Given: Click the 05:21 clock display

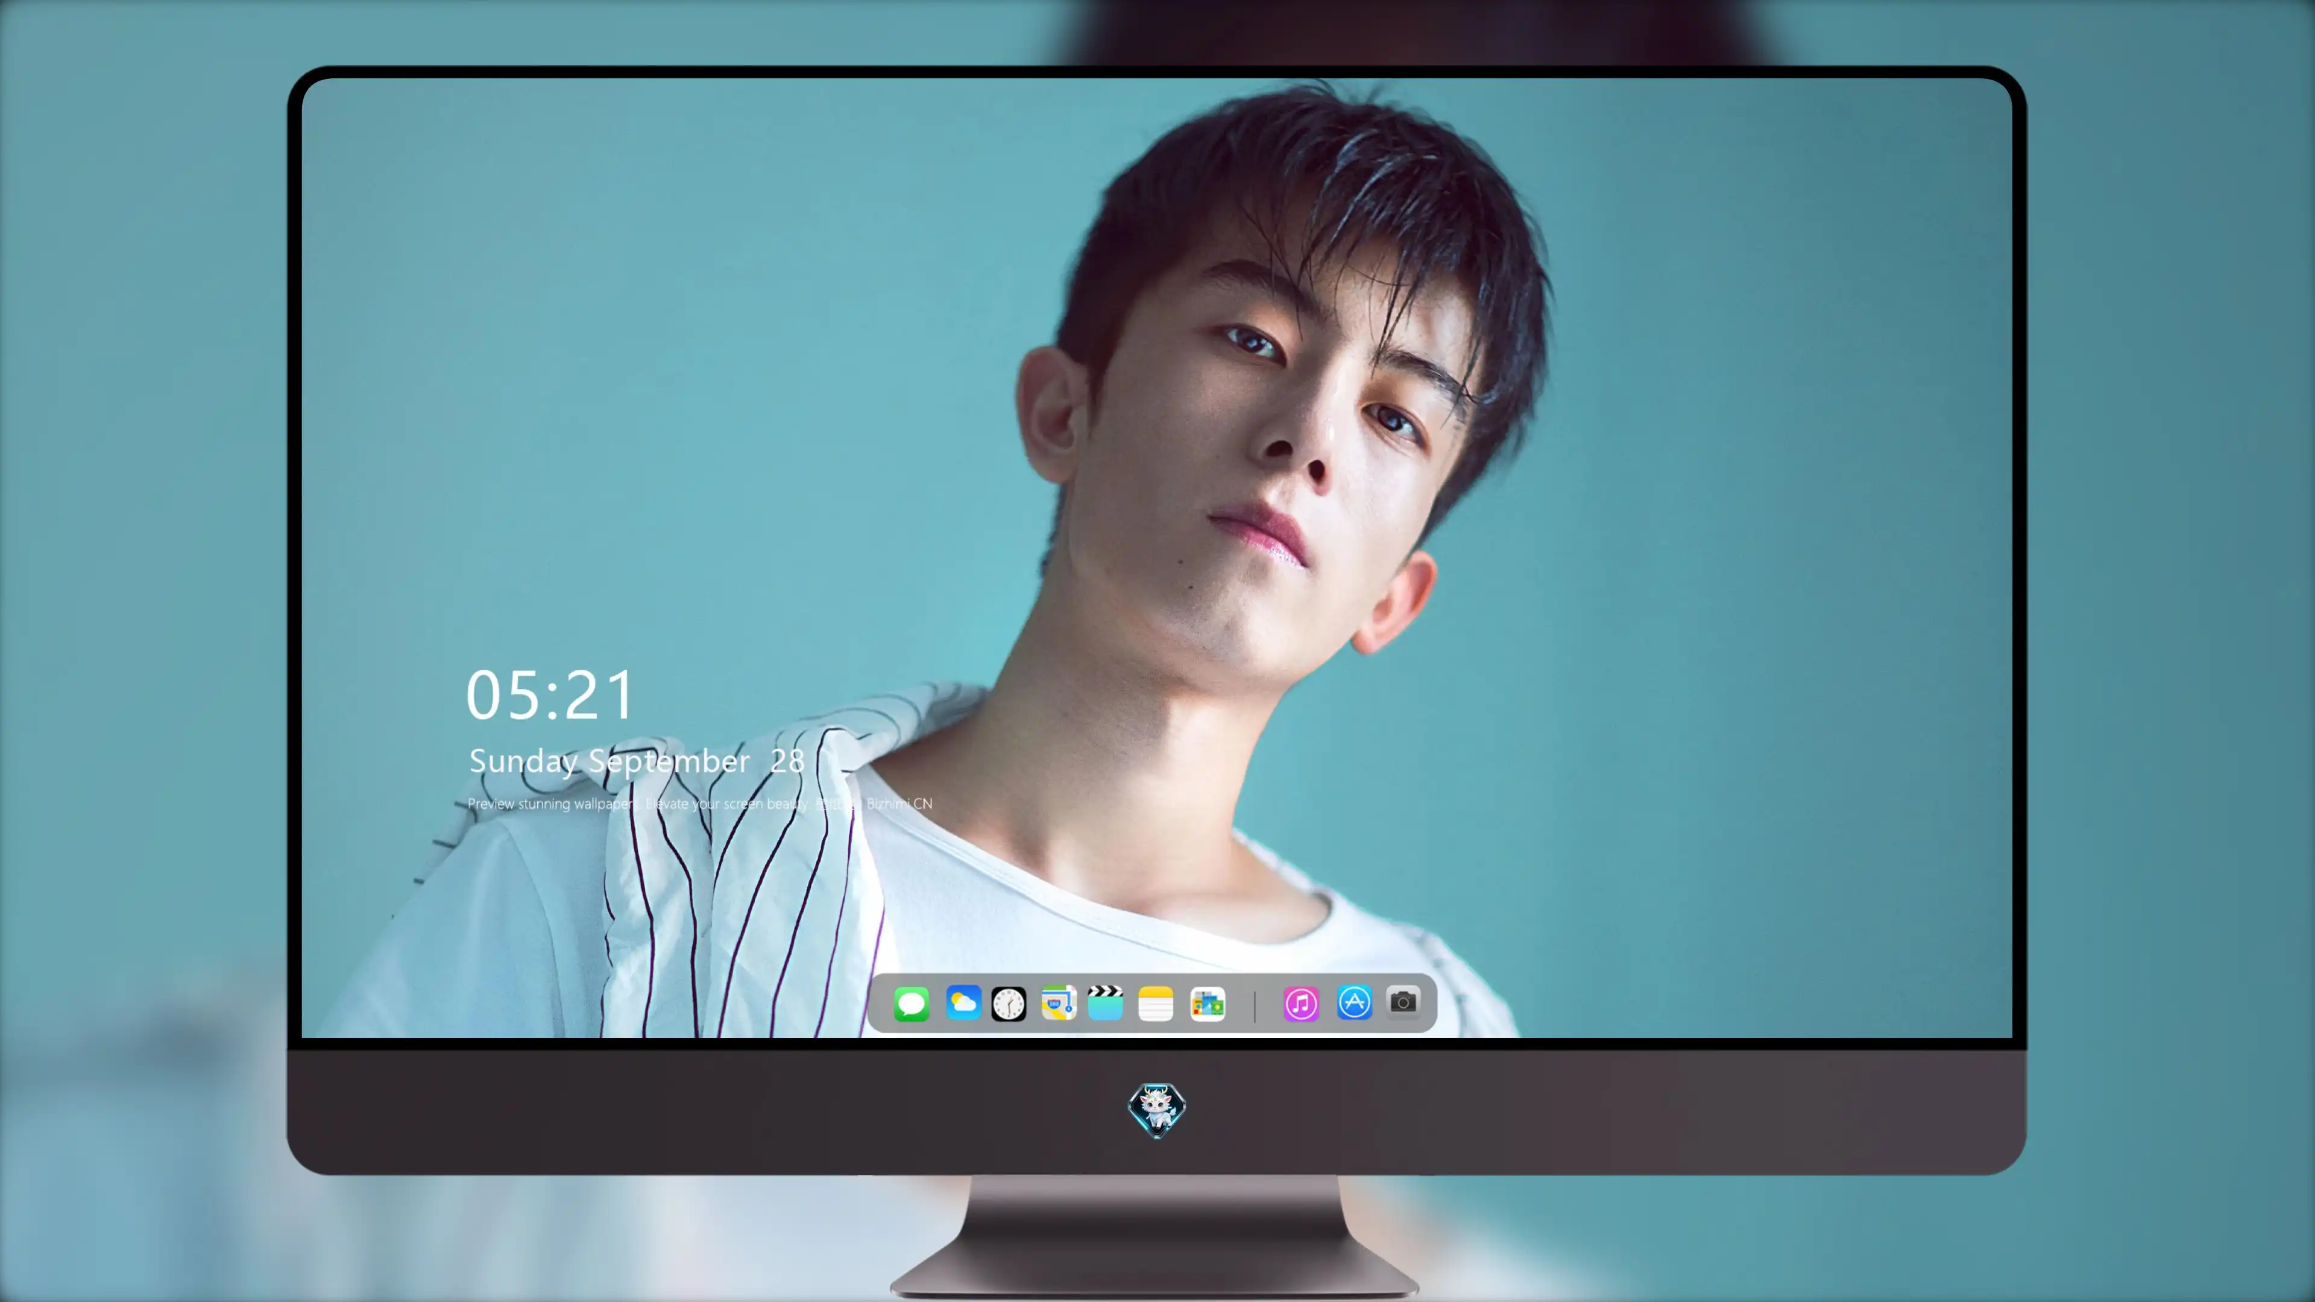Looking at the screenshot, I should point(550,696).
